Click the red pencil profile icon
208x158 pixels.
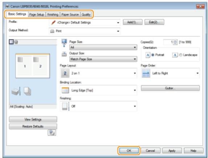(53, 23)
